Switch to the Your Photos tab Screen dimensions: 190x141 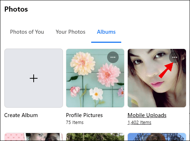click(71, 32)
